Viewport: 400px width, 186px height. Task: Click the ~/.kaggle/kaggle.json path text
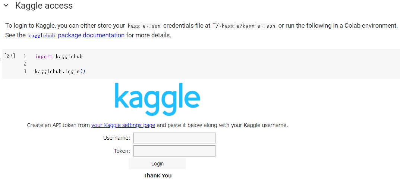pyautogui.click(x=244, y=26)
